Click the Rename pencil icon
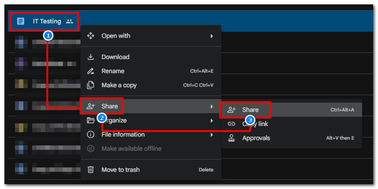 [x=90, y=71]
